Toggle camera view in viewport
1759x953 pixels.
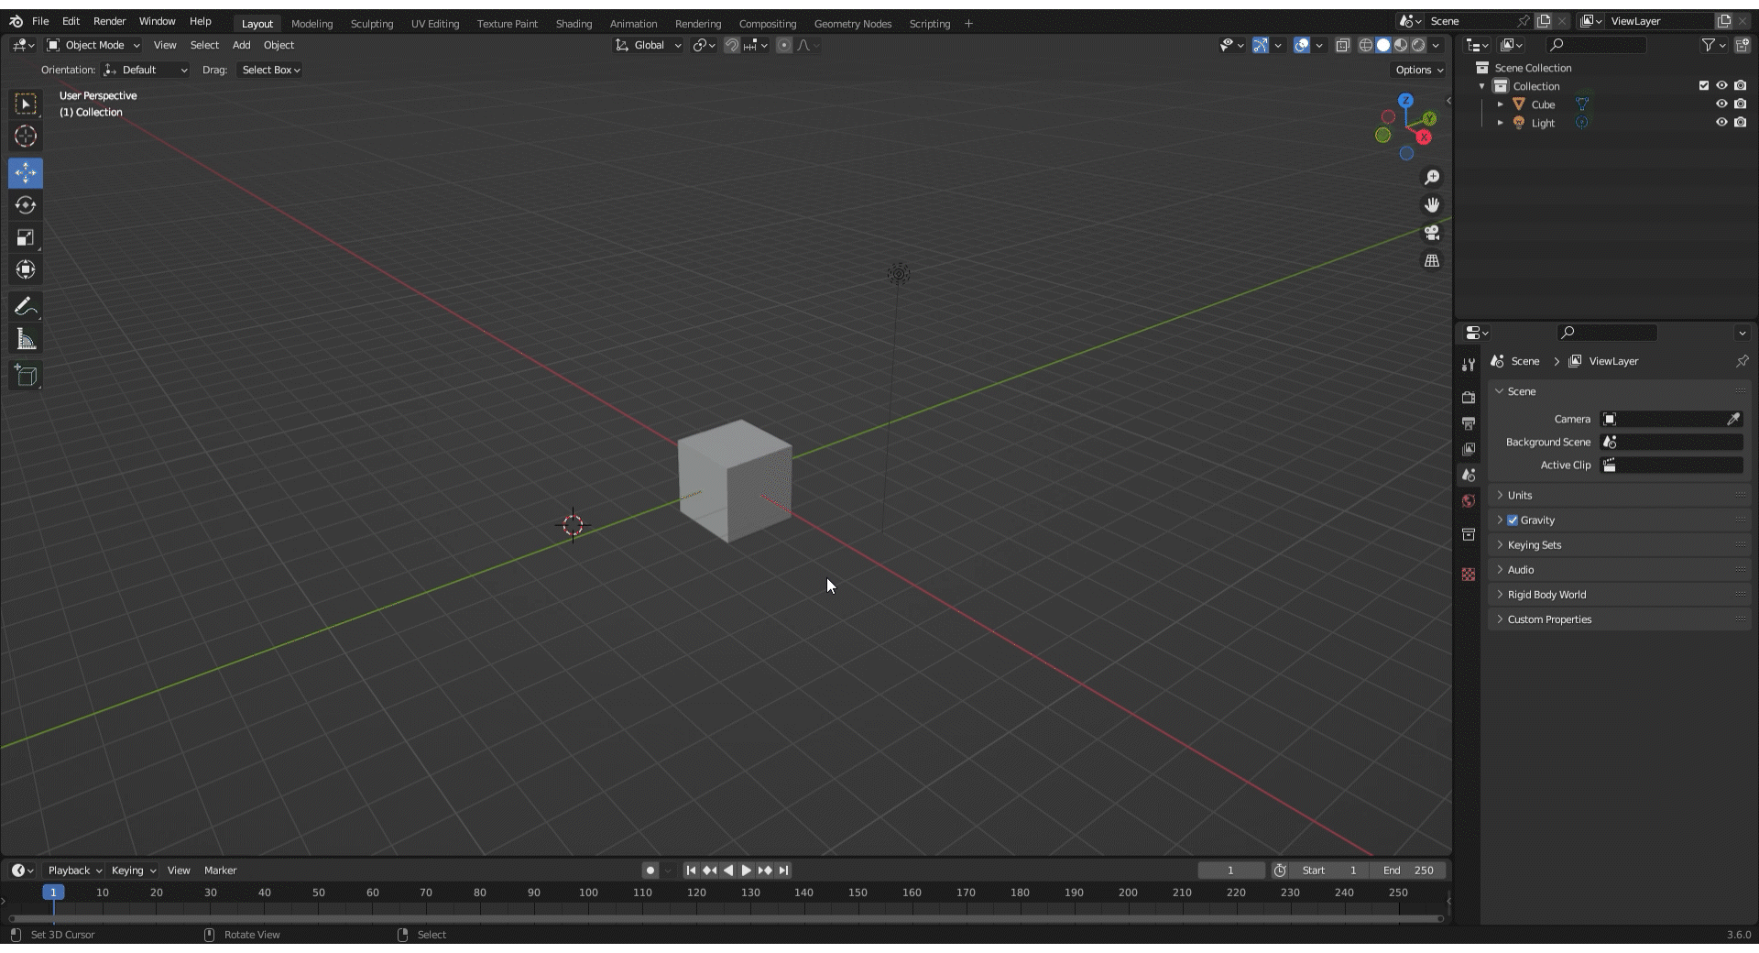(1432, 233)
